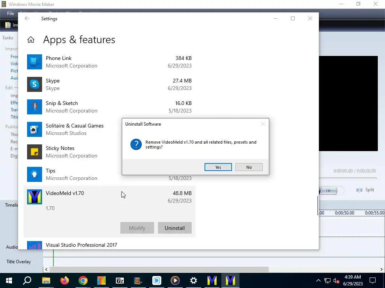
Task: Click Movie Maker timeline horizontal scrollbar
Action: click(x=159, y=269)
